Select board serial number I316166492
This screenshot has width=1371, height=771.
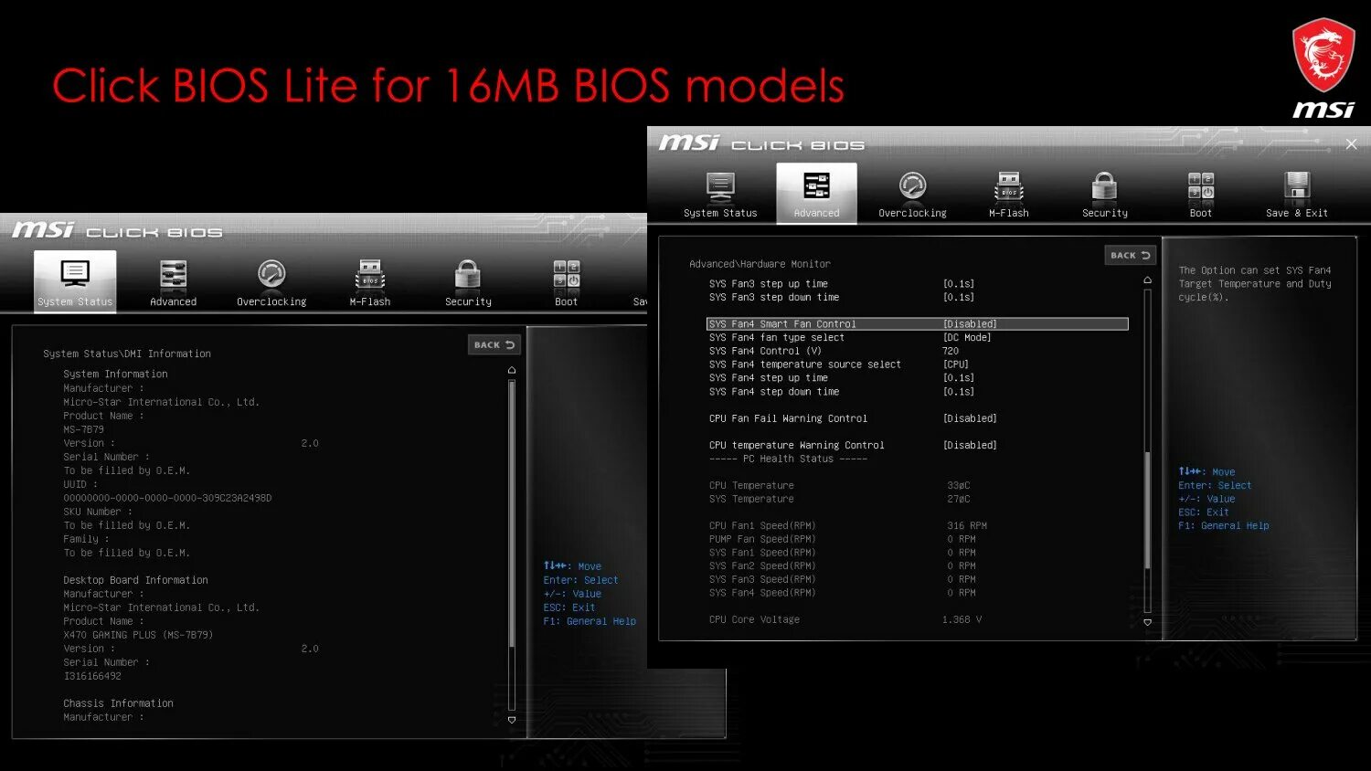[x=92, y=676]
